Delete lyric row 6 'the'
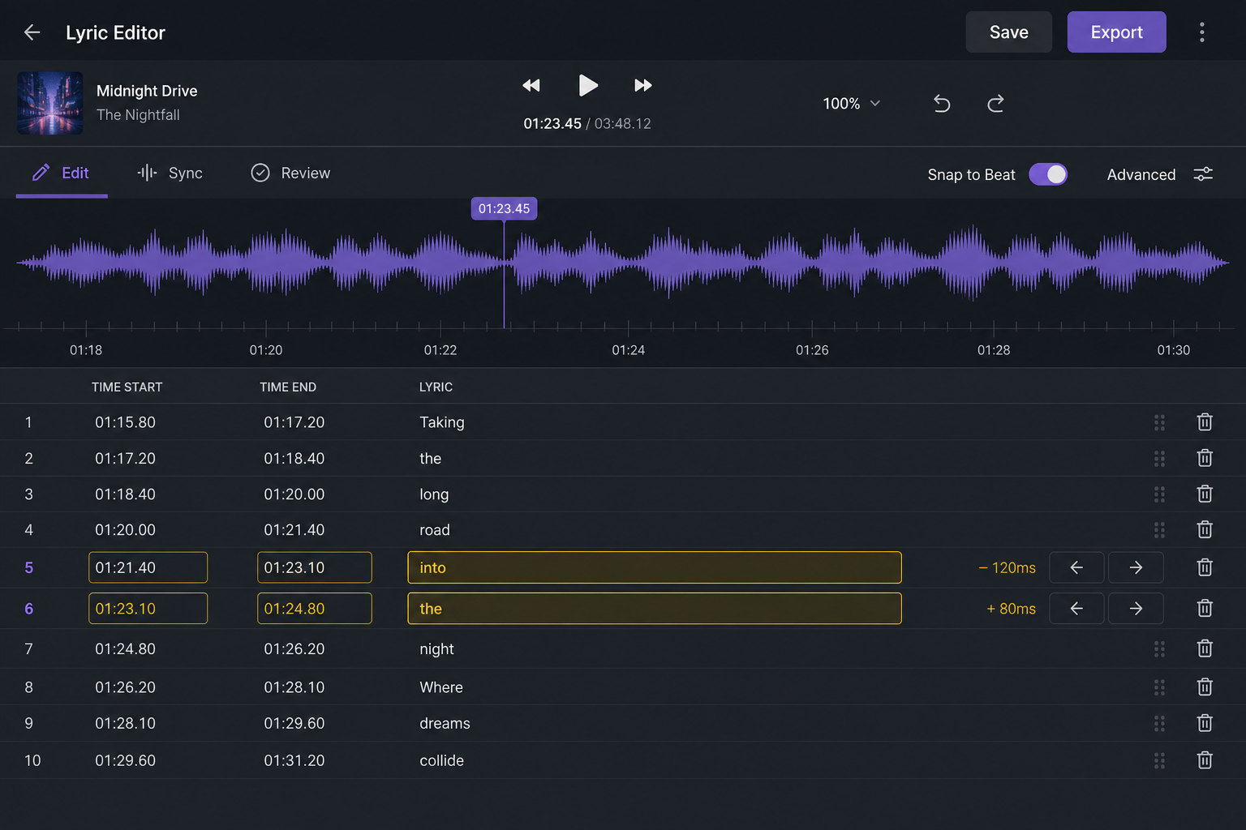Screen dimensions: 1246x830 [x=1205, y=608]
